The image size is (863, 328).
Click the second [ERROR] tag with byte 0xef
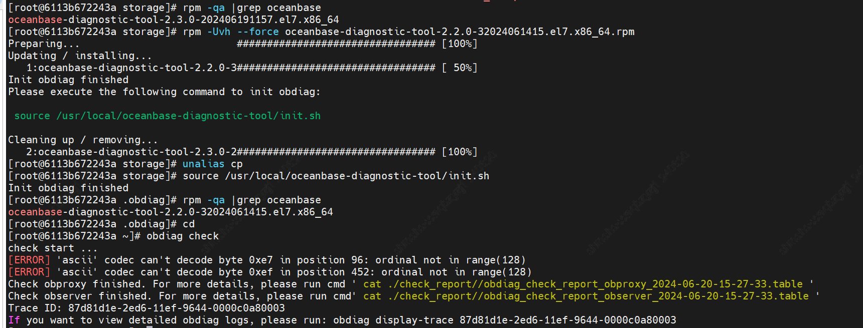point(29,272)
